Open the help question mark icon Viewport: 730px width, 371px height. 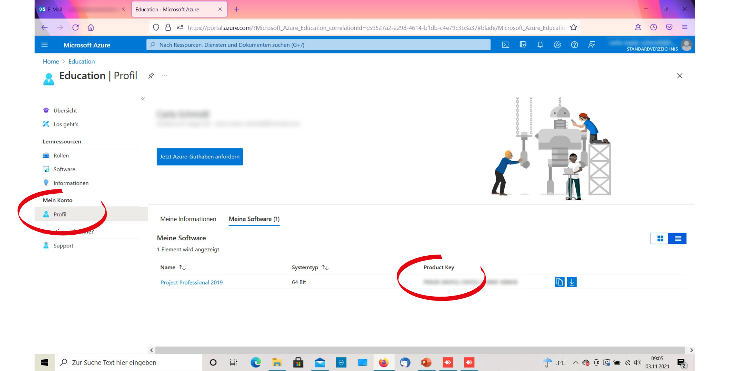coord(574,45)
